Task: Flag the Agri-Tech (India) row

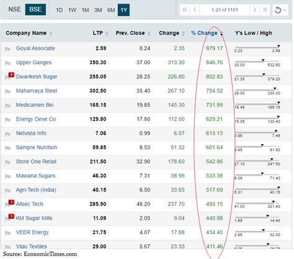Action: [7, 191]
